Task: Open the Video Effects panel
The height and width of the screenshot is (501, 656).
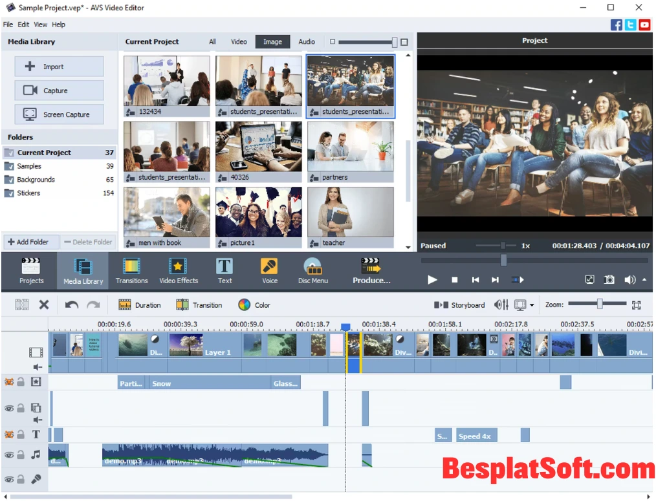Action: [178, 270]
